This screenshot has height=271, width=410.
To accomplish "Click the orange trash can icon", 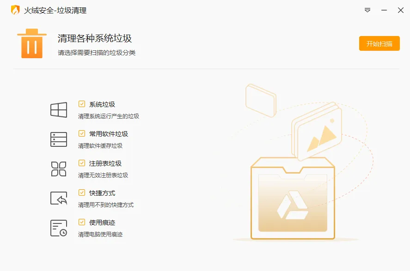I will click(32, 43).
